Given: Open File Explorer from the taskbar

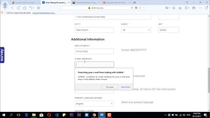Looking at the screenshot, I should [x=34, y=115].
